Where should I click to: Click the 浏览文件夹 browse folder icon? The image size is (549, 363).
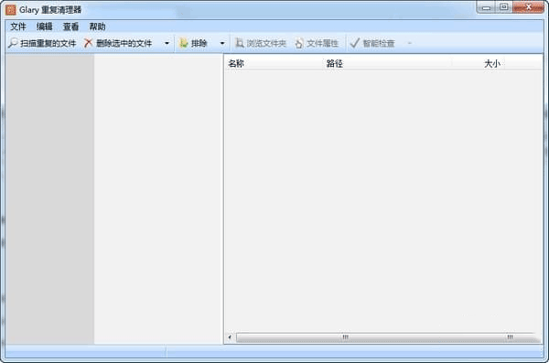coord(240,43)
